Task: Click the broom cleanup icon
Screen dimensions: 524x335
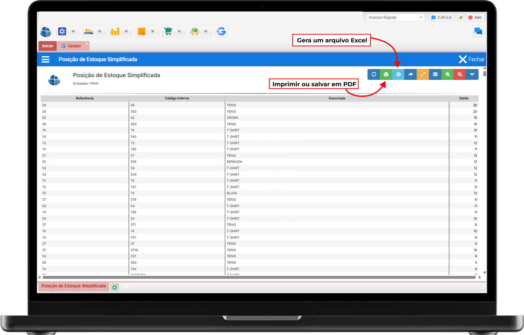Action: (460, 17)
